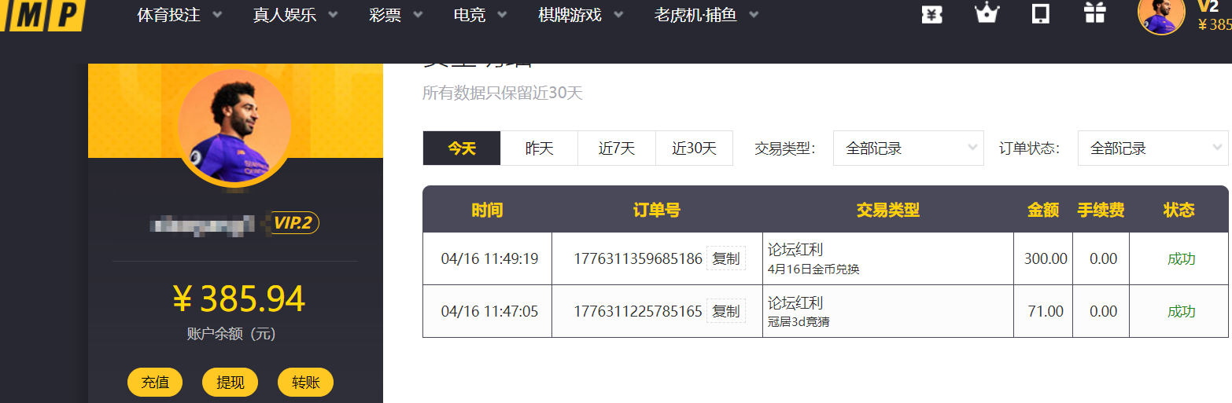Select the 今天 filter tab
Screen dimensions: 1232x403
462,148
